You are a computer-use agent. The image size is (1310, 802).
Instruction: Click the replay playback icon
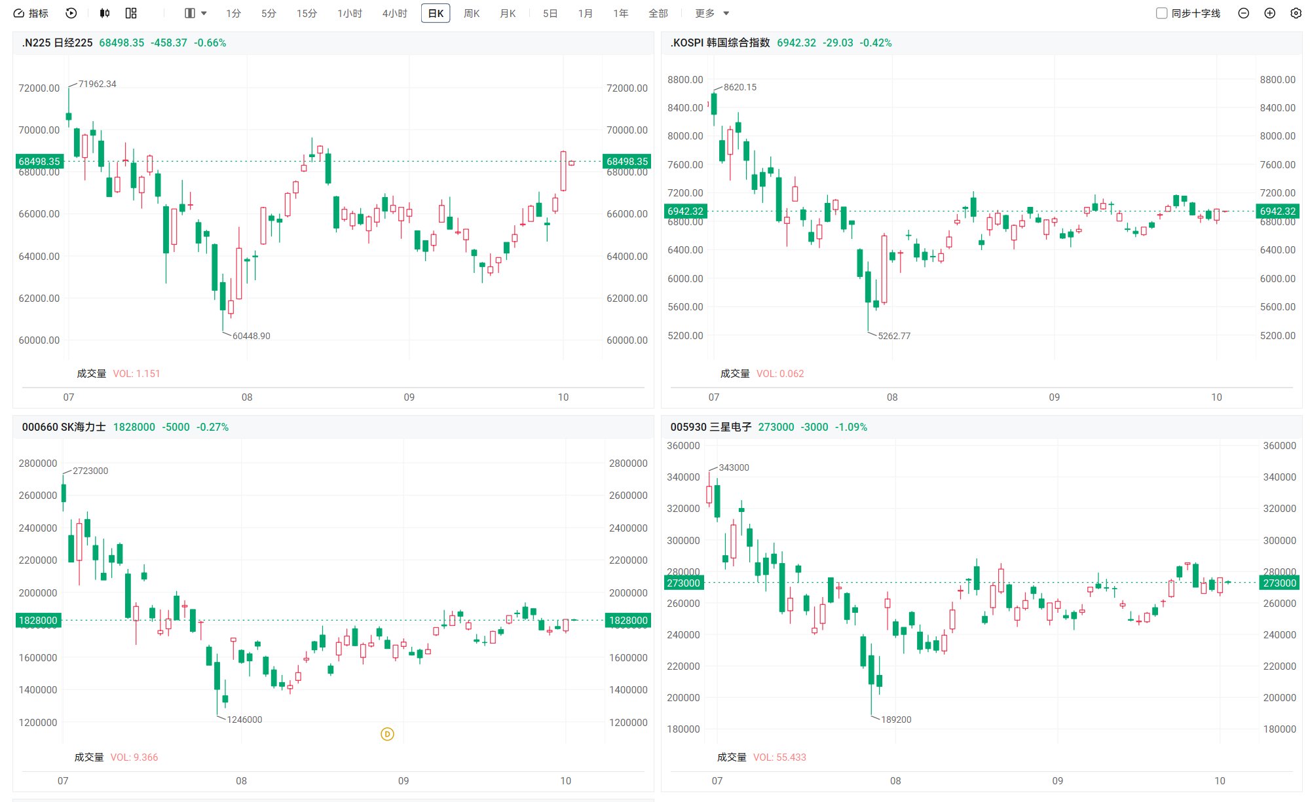click(x=71, y=13)
